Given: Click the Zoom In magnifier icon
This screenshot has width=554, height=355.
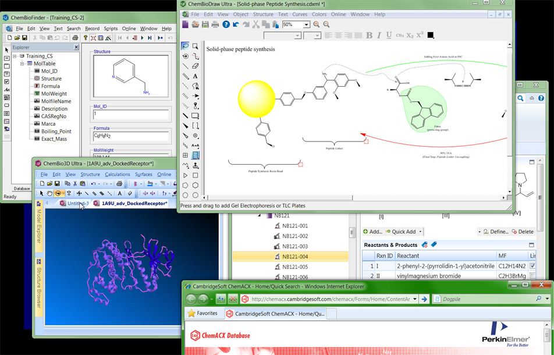Looking at the screenshot, I should pos(317,24).
